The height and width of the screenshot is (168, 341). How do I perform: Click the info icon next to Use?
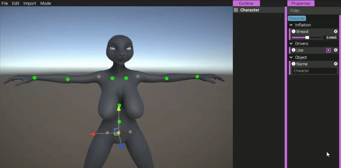pyautogui.click(x=293, y=50)
